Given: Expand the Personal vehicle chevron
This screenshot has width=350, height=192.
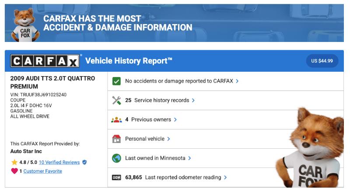Looking at the screenshot, I should 168,139.
